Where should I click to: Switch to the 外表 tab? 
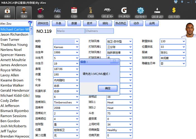pos(59,23)
